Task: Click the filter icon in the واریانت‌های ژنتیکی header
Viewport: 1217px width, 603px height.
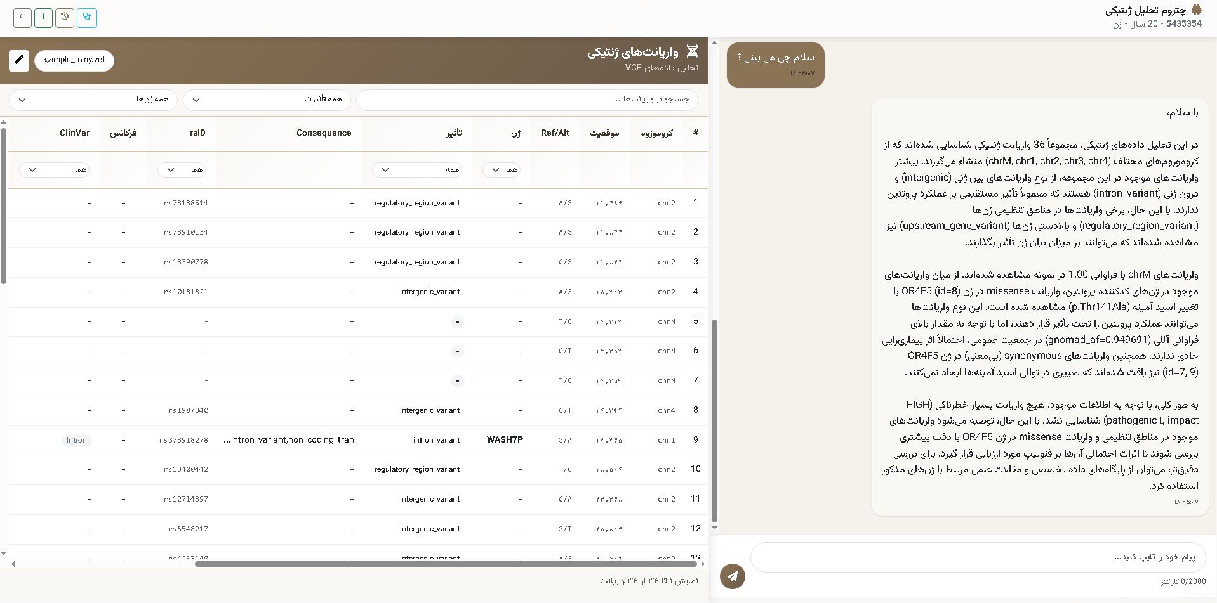Action: (x=693, y=52)
